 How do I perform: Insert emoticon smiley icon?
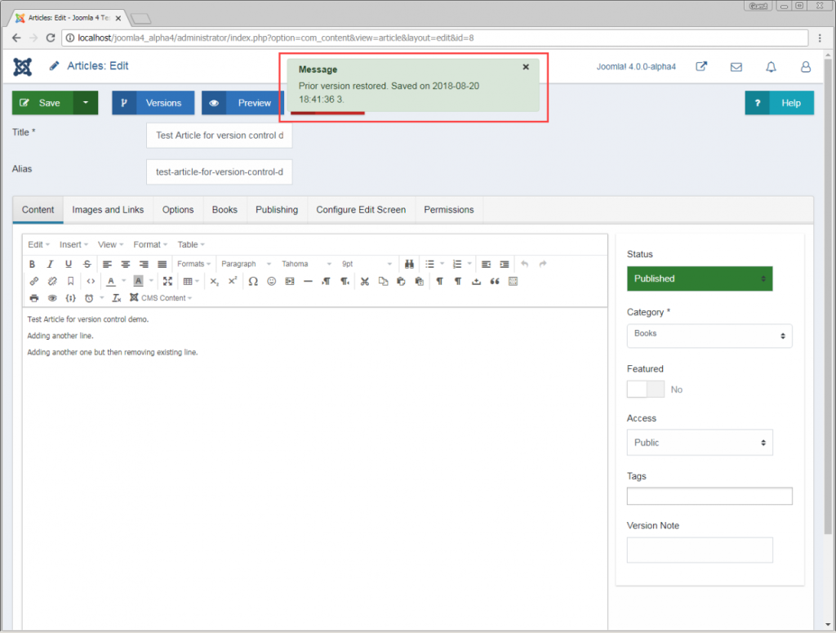tap(271, 281)
